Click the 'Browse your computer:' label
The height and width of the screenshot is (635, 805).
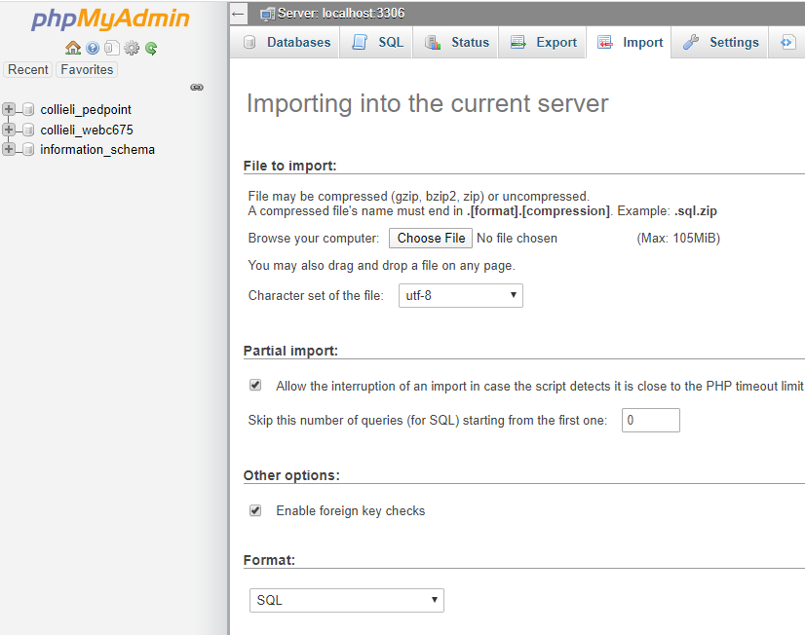(314, 238)
